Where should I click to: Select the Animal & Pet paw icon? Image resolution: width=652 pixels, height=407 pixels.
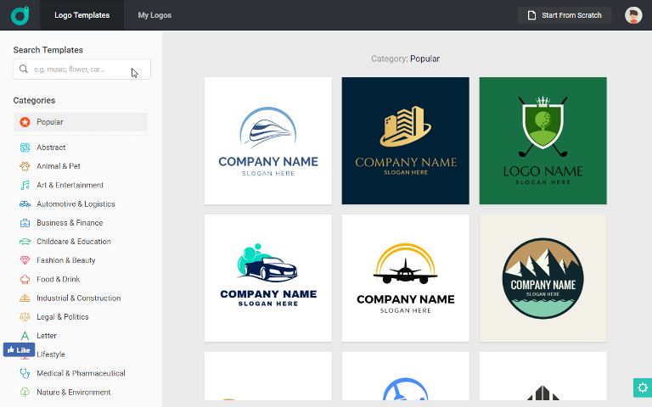click(25, 166)
